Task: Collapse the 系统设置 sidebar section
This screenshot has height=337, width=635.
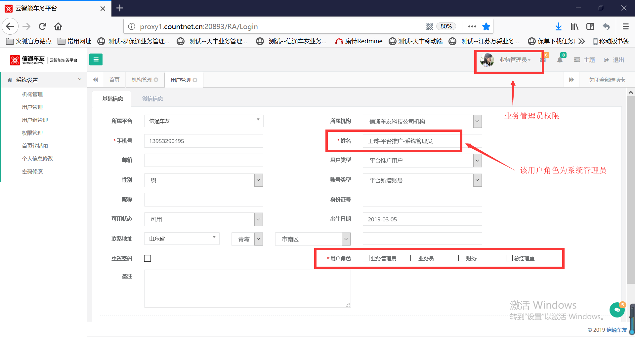Action: click(44, 80)
